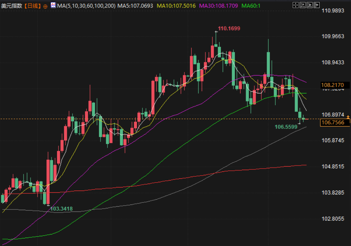Click the MA30:108.1709 legend value
Screen dimensions: 351x246
(x=219, y=6)
